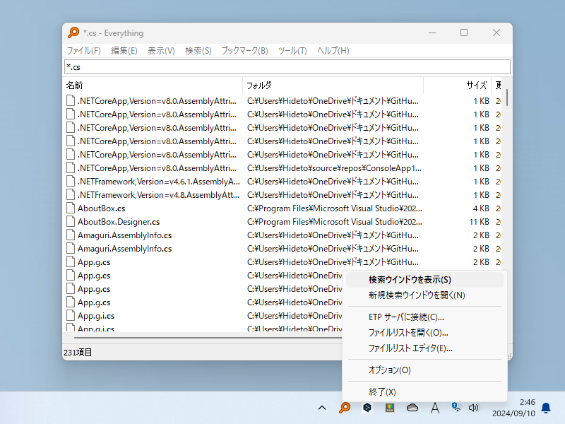Click the Everything search icon in the system tray
This screenshot has width=565, height=424.
click(x=345, y=408)
